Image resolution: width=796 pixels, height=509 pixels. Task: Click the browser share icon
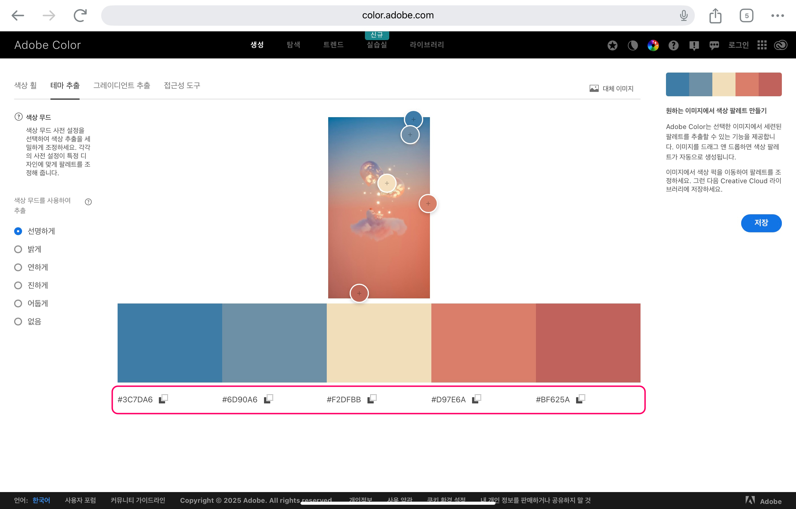tap(715, 16)
